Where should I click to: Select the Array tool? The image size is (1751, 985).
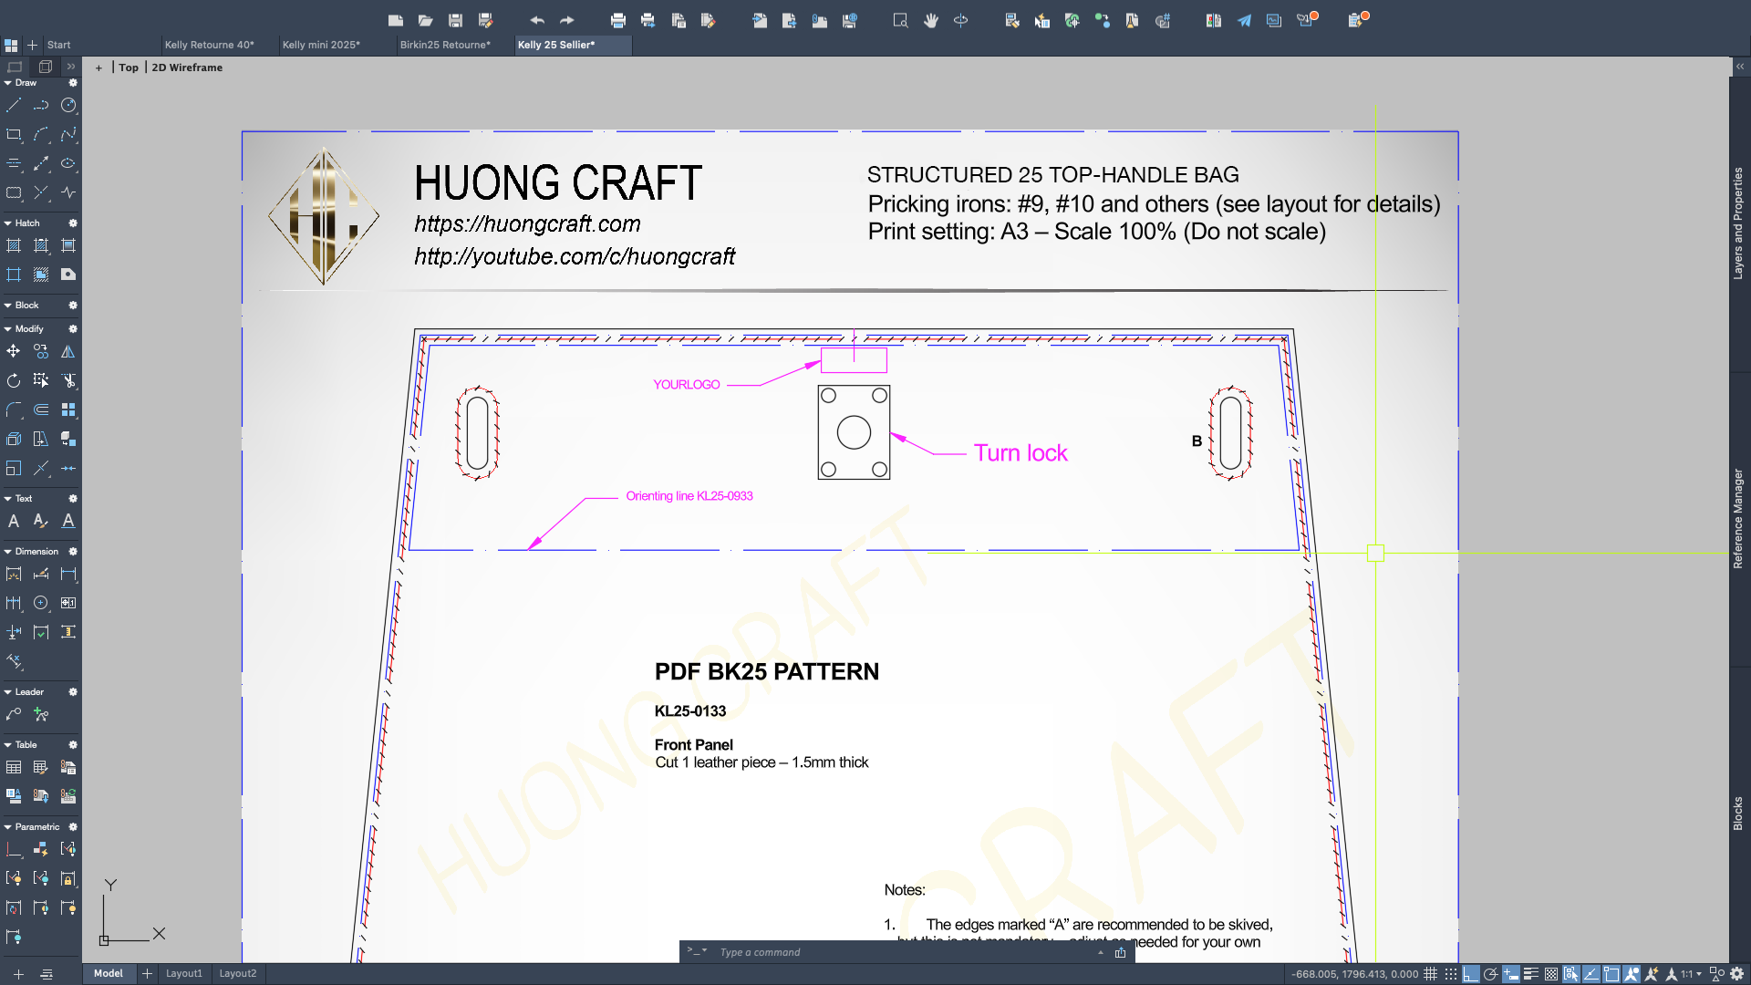point(68,410)
